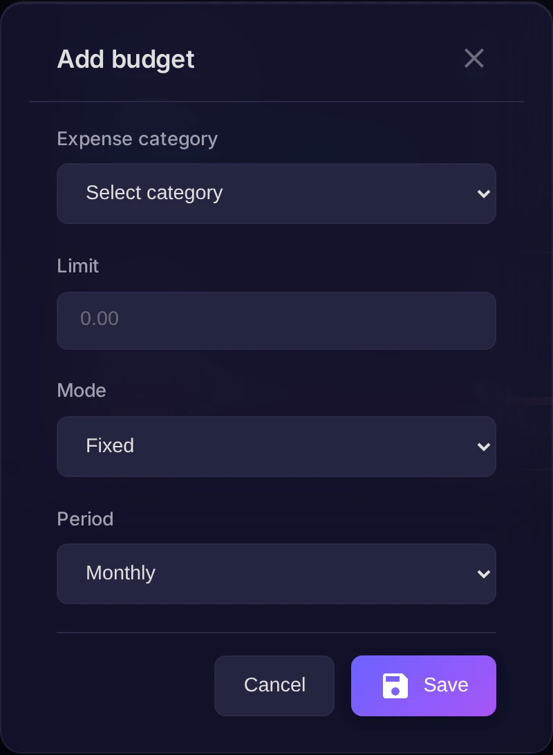Click the chevron on Select category field

pos(483,194)
